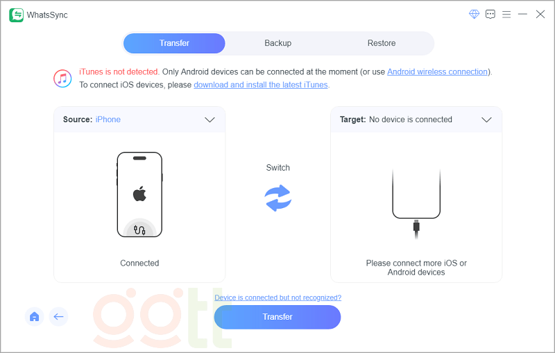Click the connected iPhone device image
Screen dimensions: 555x353
coord(139,195)
